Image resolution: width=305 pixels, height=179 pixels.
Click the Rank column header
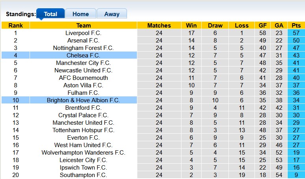tap(15, 26)
